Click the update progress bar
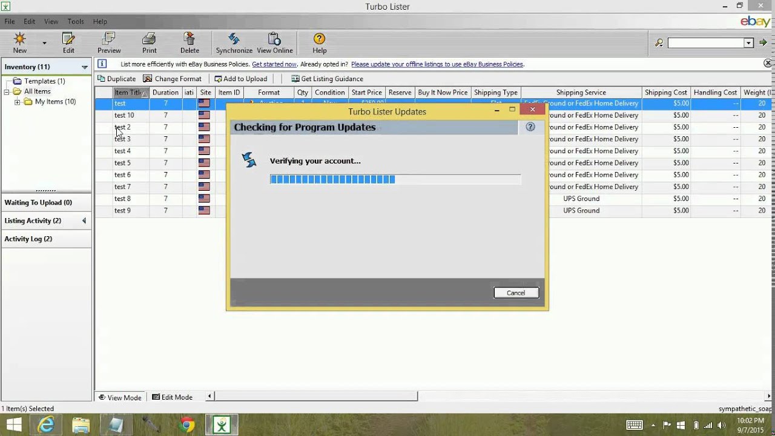The width and height of the screenshot is (775, 436). [395, 179]
